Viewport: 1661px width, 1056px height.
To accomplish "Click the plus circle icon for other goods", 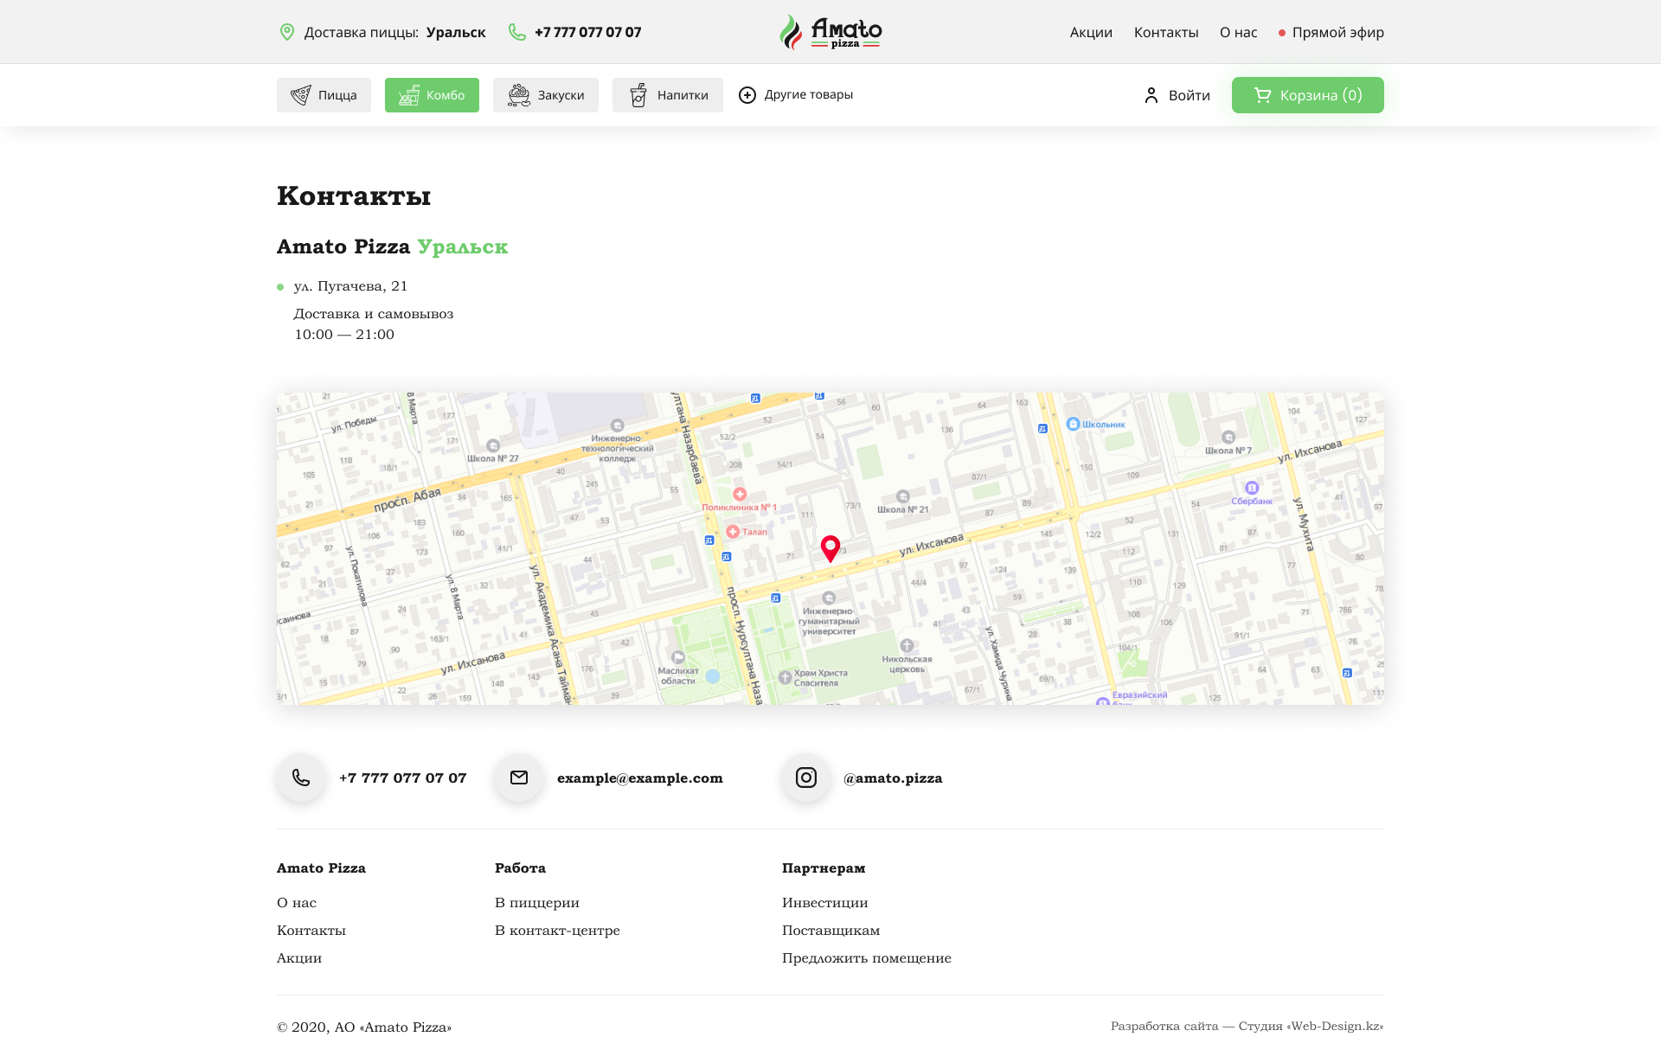I will tap(747, 95).
